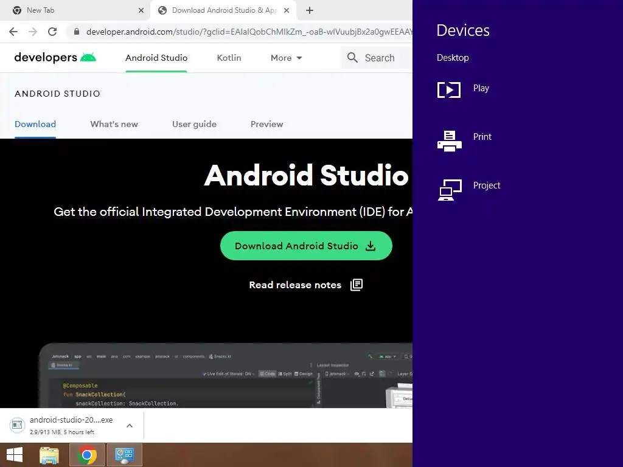
Task: Click the '2.9/913 MB, 5 hours left' text
Action: (x=62, y=432)
